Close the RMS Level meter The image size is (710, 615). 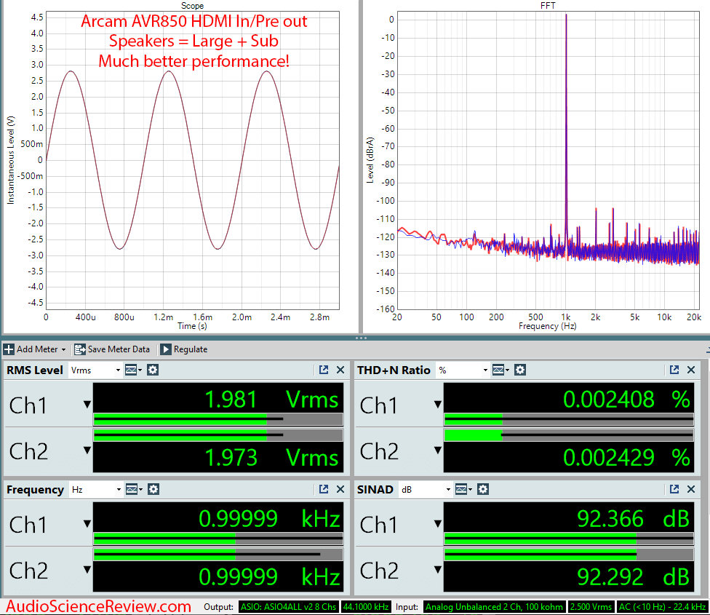(x=340, y=370)
